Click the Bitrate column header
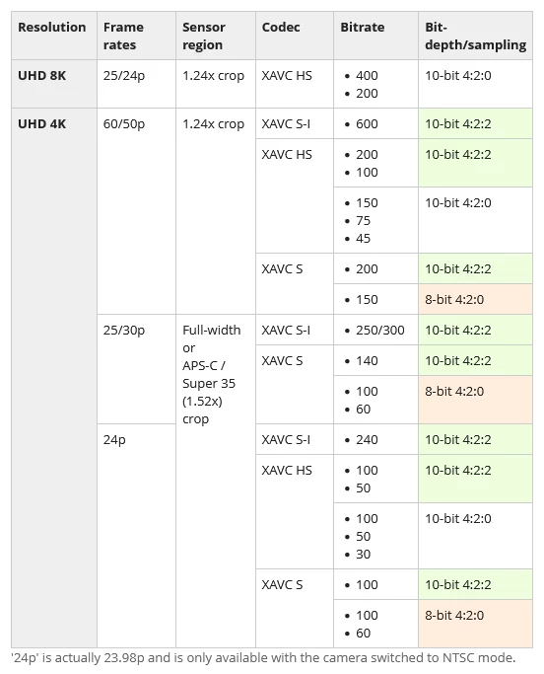 [375, 36]
